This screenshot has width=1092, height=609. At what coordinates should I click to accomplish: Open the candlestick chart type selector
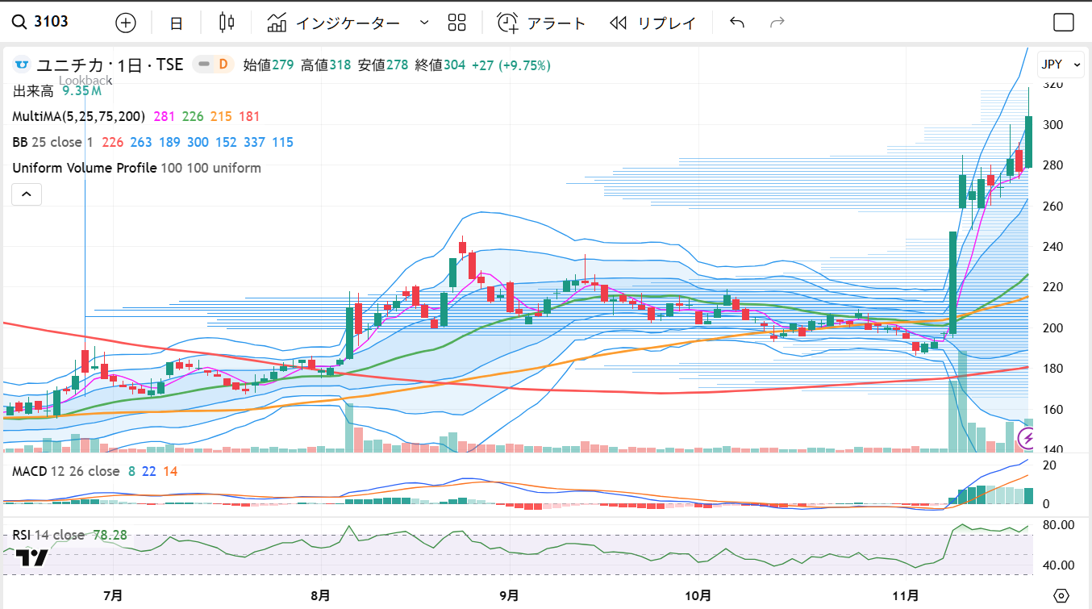click(227, 23)
